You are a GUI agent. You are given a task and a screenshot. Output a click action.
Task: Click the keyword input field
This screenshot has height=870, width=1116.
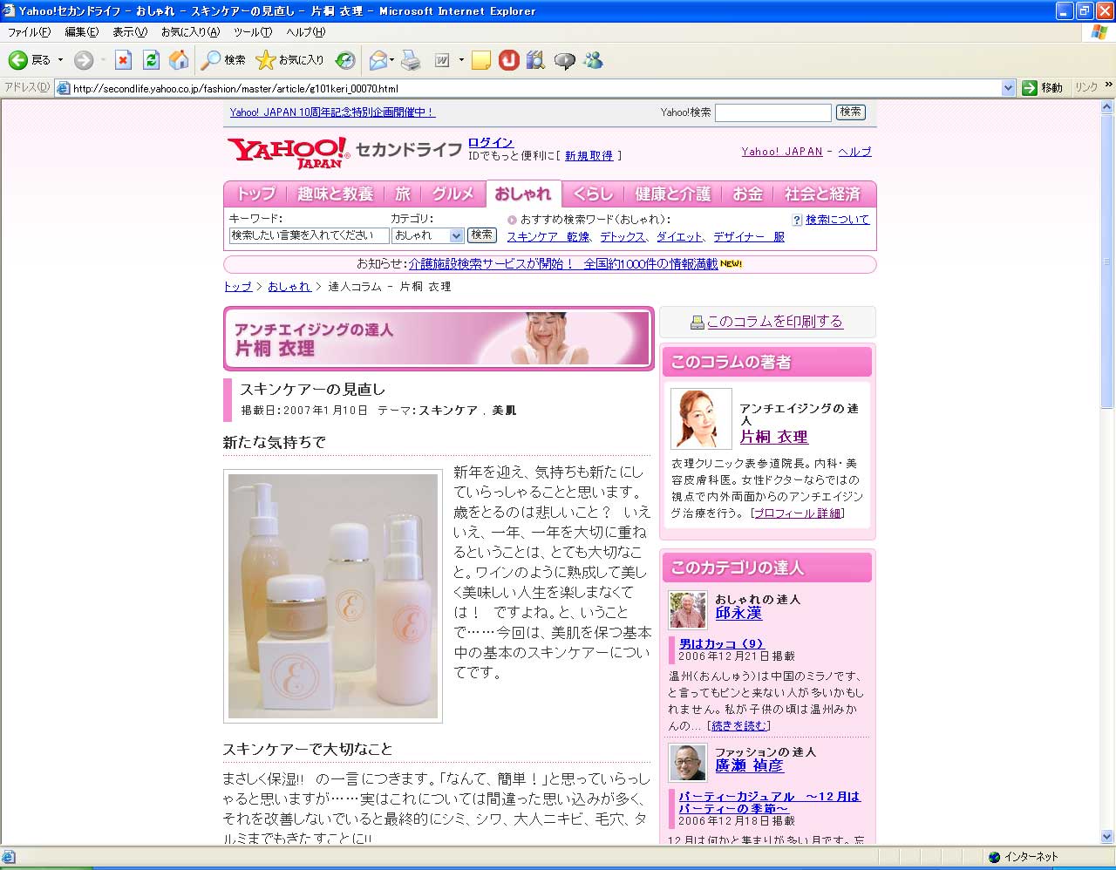[x=308, y=235]
